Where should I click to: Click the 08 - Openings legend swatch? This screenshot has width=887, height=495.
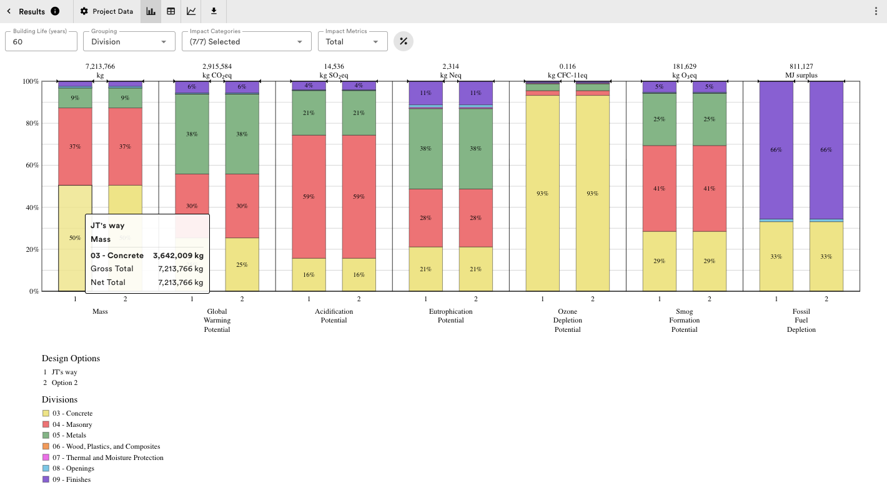(x=46, y=468)
